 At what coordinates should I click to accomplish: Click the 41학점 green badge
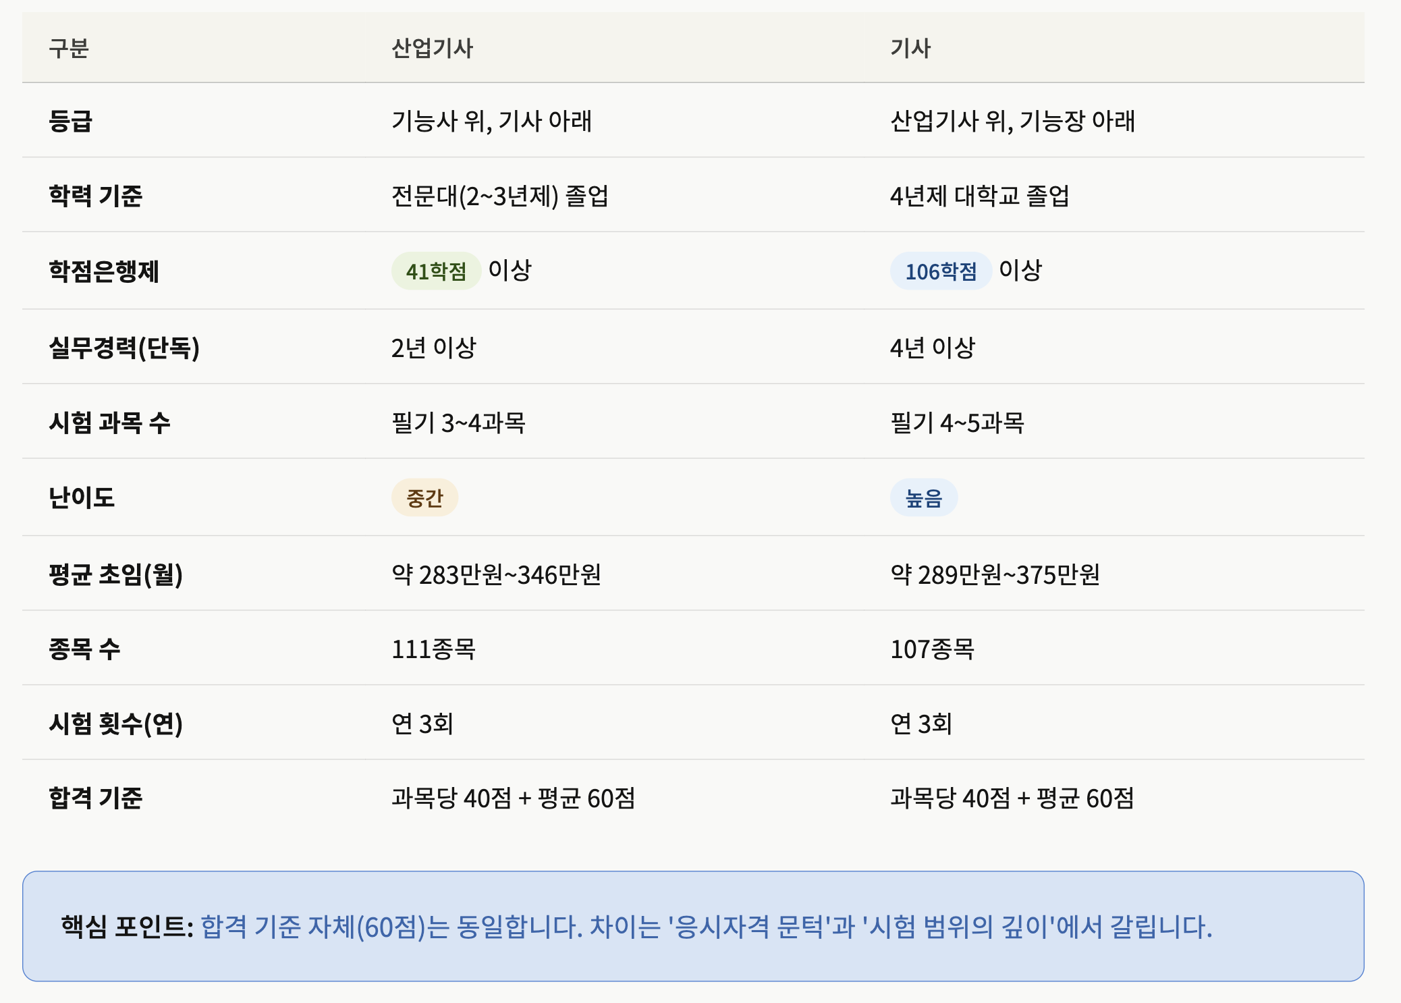click(436, 271)
